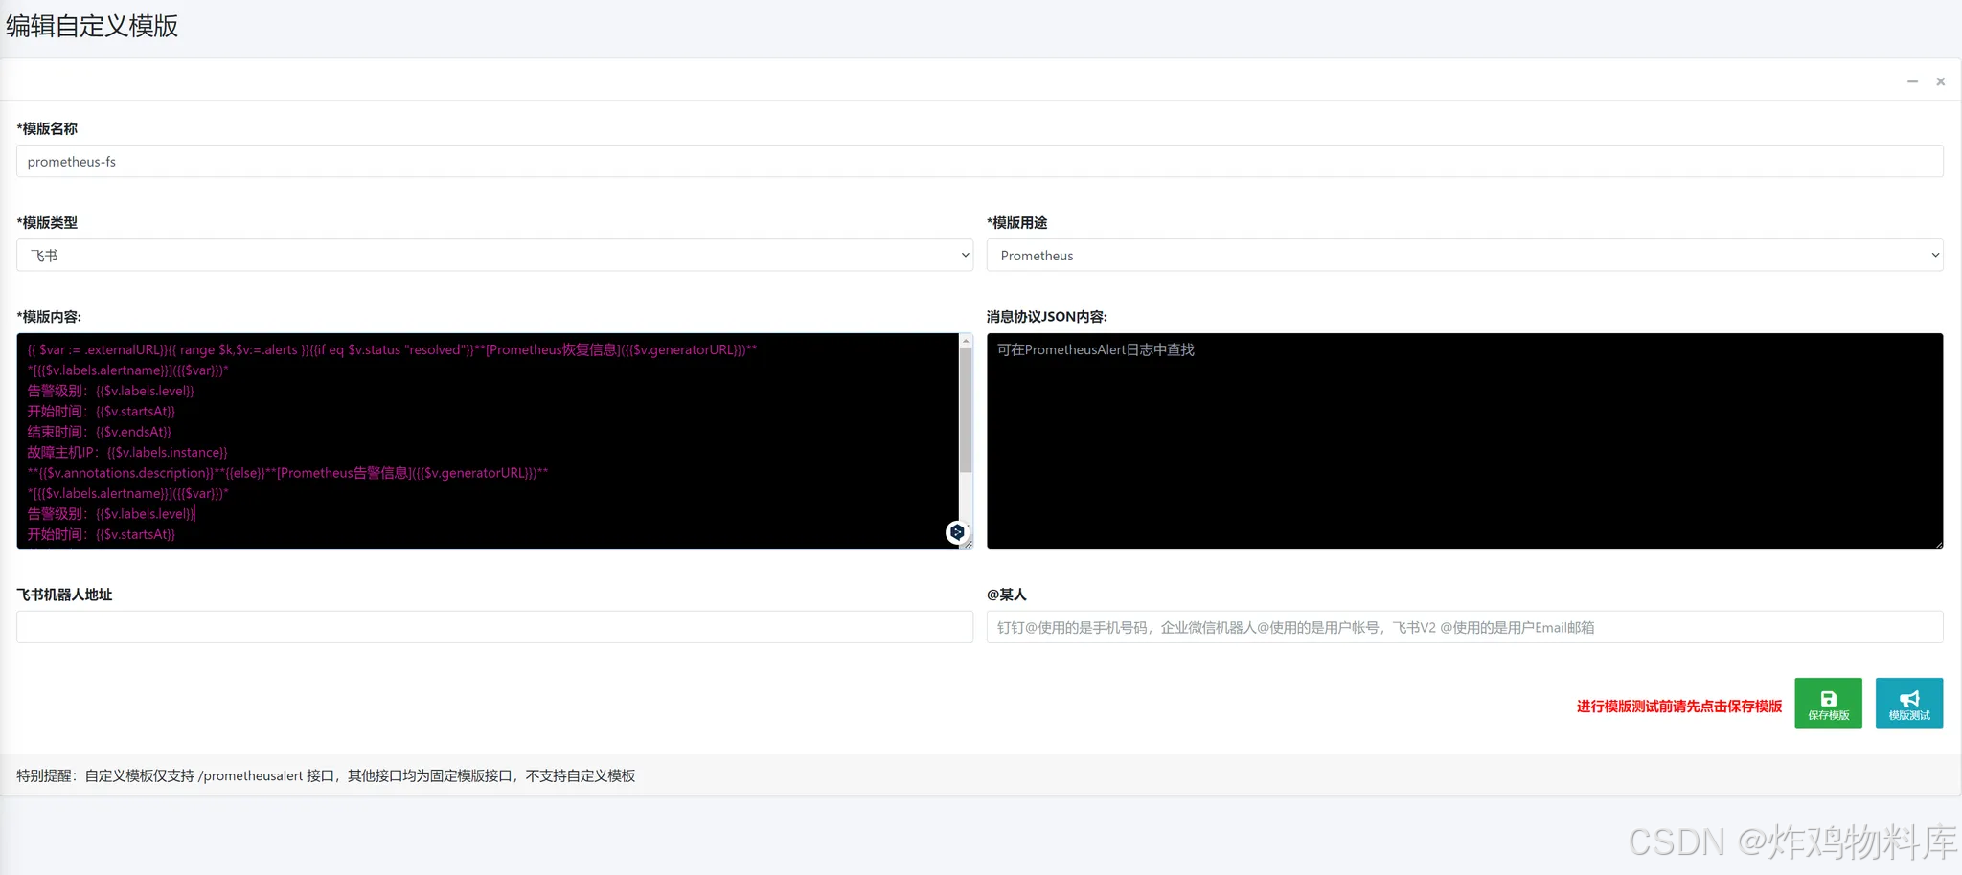The height and width of the screenshot is (875, 1962).
Task: Click the line 故障主机IP: {{$v.labels.instance}}
Action: [127, 452]
